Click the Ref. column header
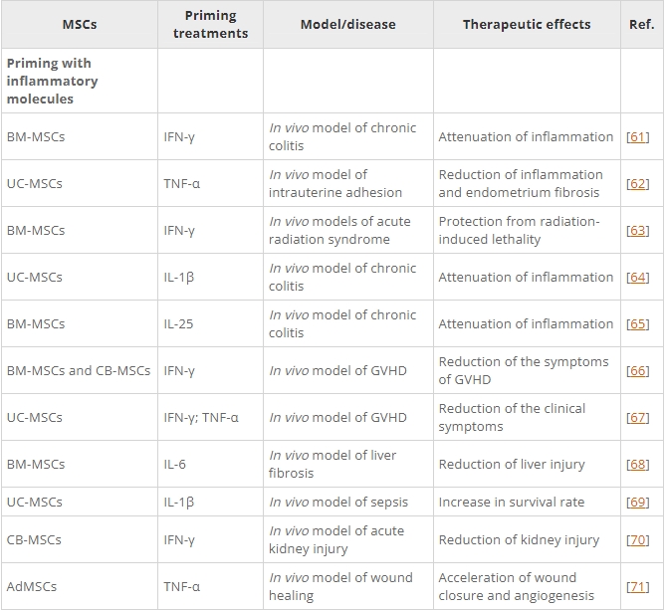The image size is (665, 610). [x=641, y=25]
